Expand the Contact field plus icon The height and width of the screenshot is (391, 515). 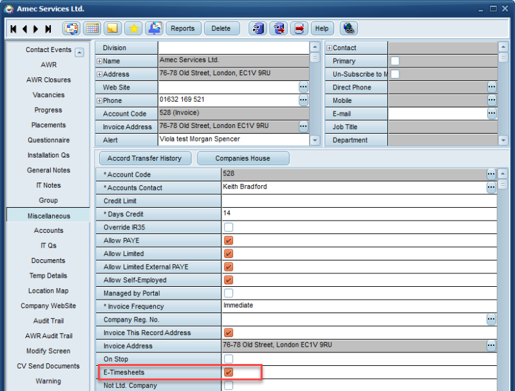(x=329, y=48)
